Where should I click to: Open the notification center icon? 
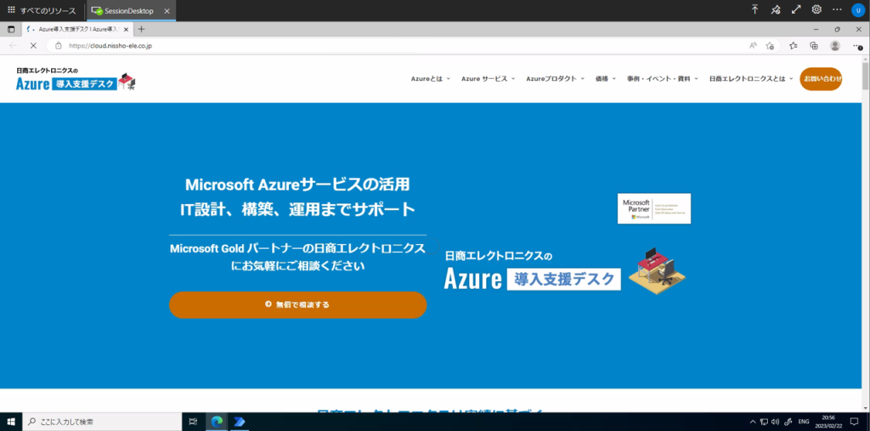click(x=855, y=422)
